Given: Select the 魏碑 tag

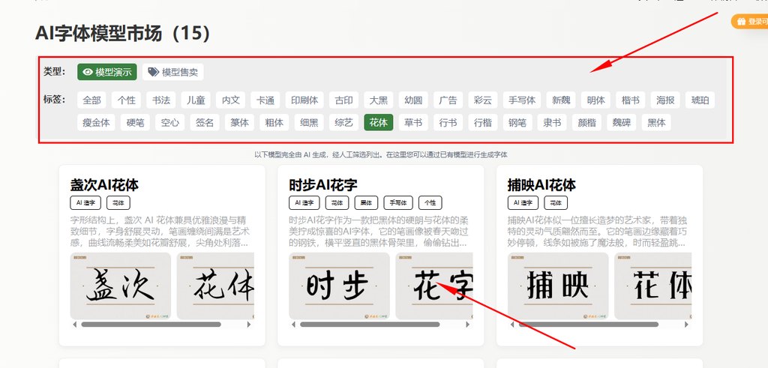Looking at the screenshot, I should pyautogui.click(x=622, y=122).
